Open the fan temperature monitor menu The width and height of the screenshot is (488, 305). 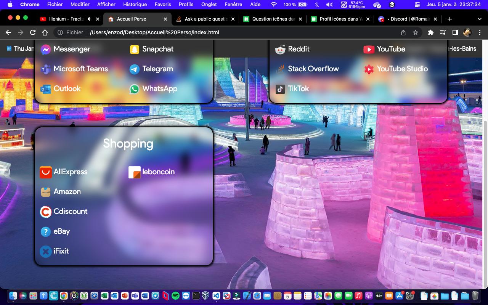pyautogui.click(x=352, y=5)
